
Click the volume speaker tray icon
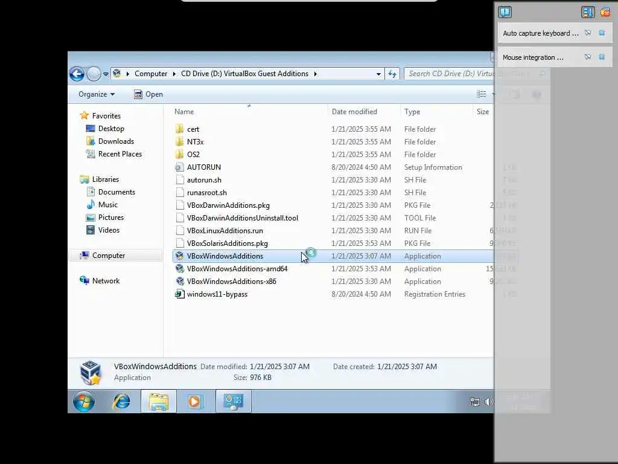point(489,402)
